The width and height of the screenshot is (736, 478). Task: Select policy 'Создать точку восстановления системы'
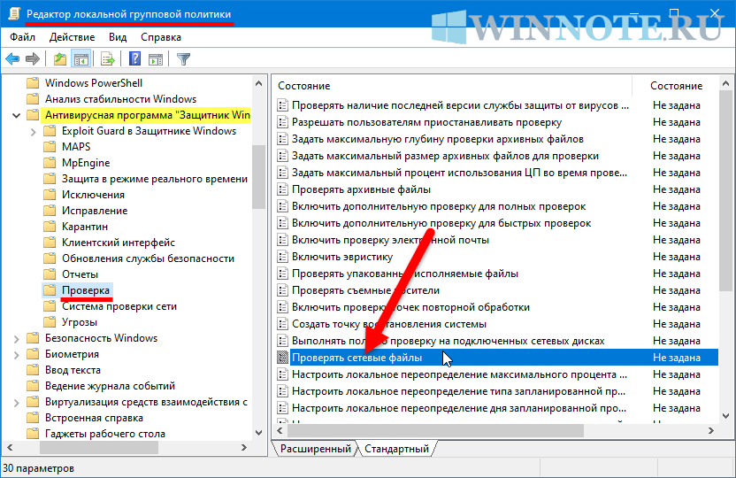388,324
